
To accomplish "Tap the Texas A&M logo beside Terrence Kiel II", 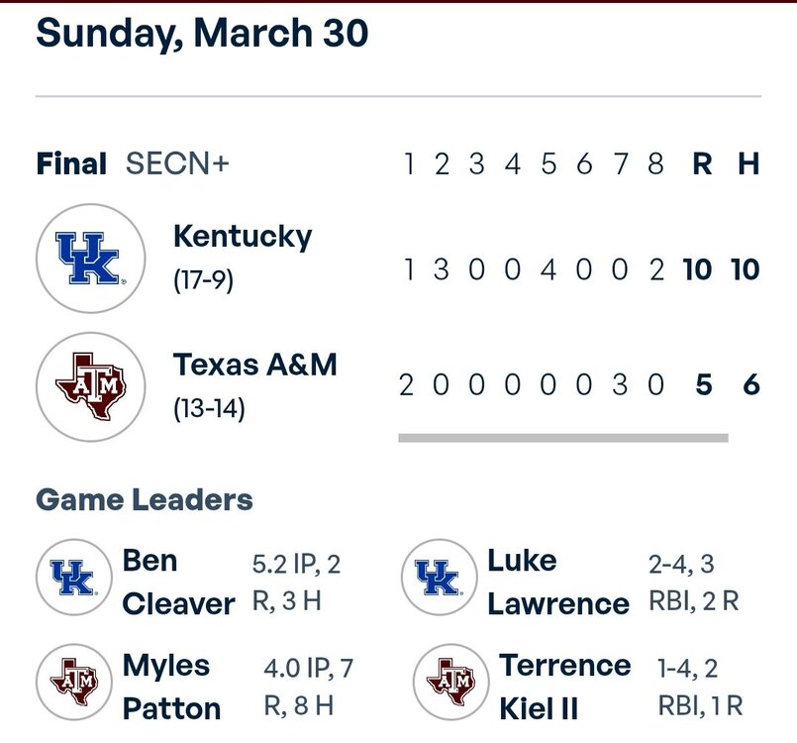I will click(x=450, y=683).
